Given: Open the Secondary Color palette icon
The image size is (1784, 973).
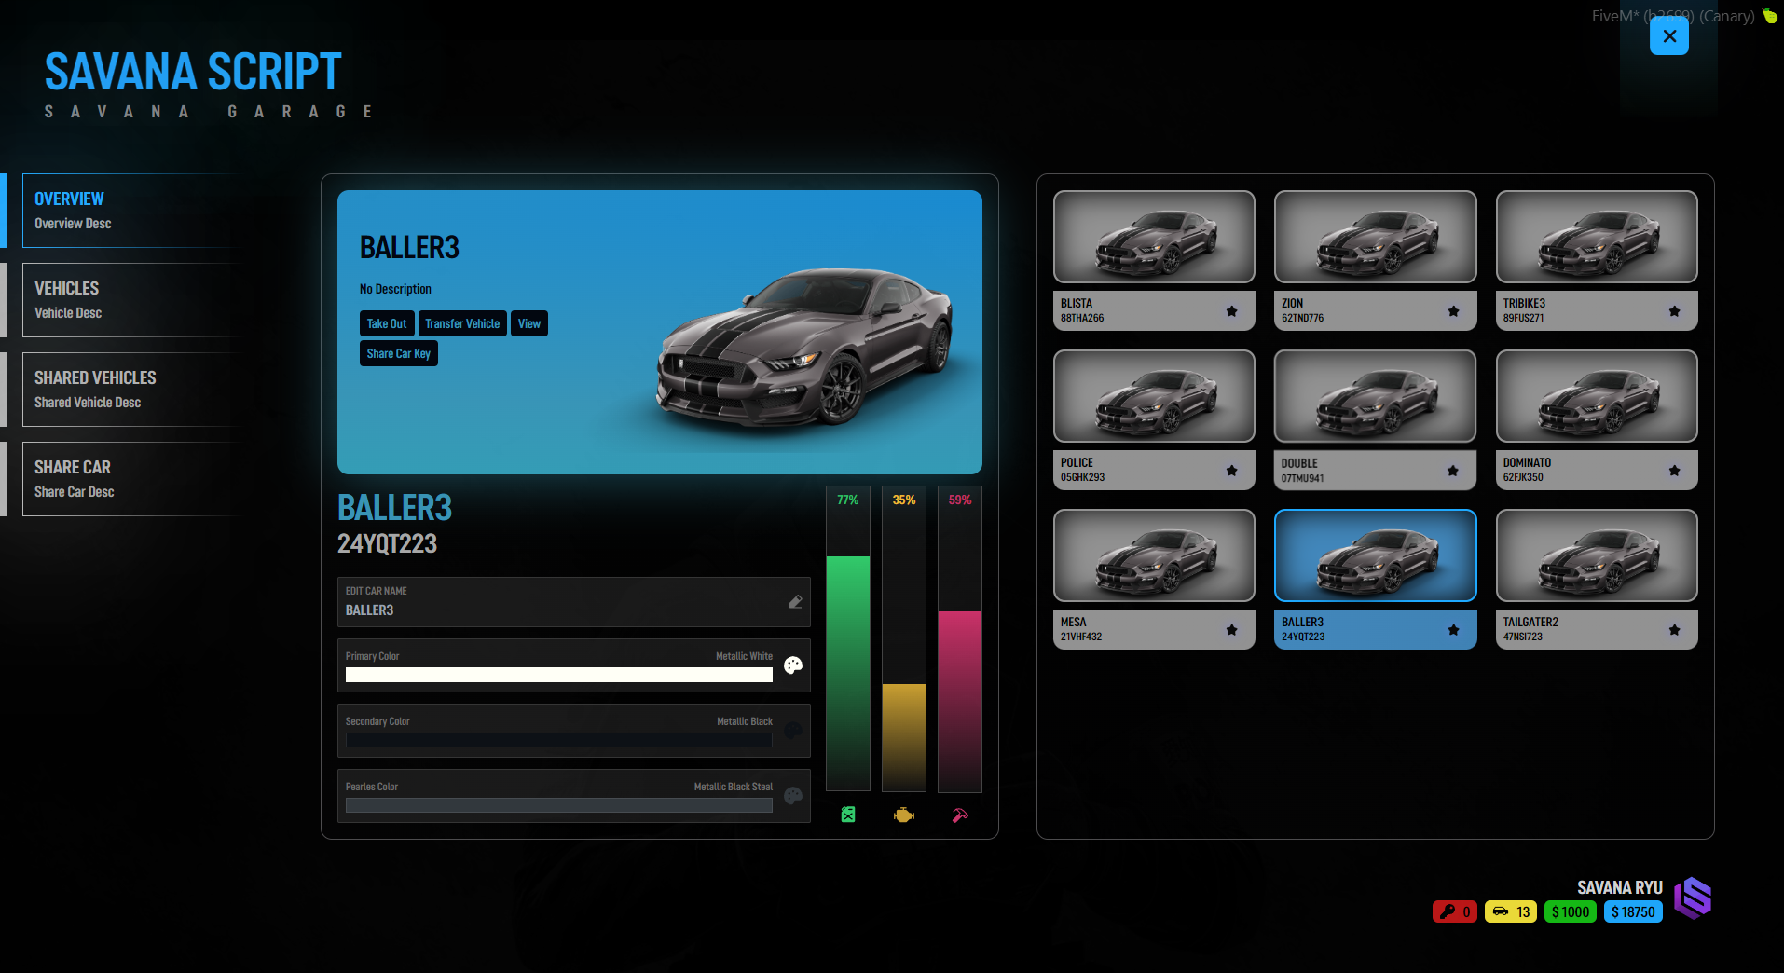Looking at the screenshot, I should (793, 731).
